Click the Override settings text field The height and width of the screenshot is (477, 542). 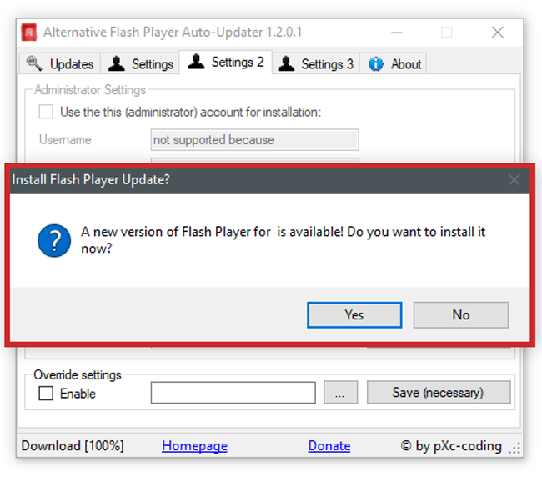pos(233,393)
